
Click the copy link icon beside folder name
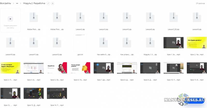pos(48,4)
